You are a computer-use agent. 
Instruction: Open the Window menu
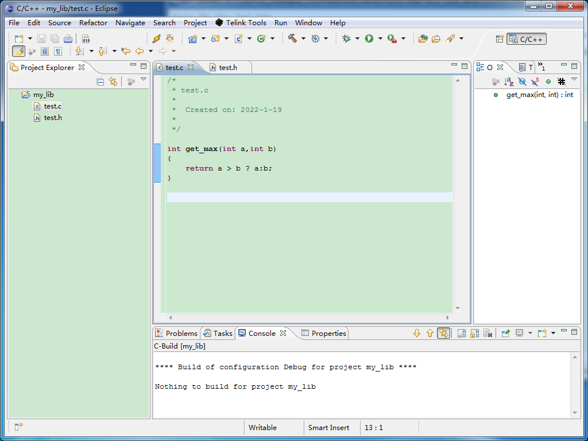tap(308, 23)
